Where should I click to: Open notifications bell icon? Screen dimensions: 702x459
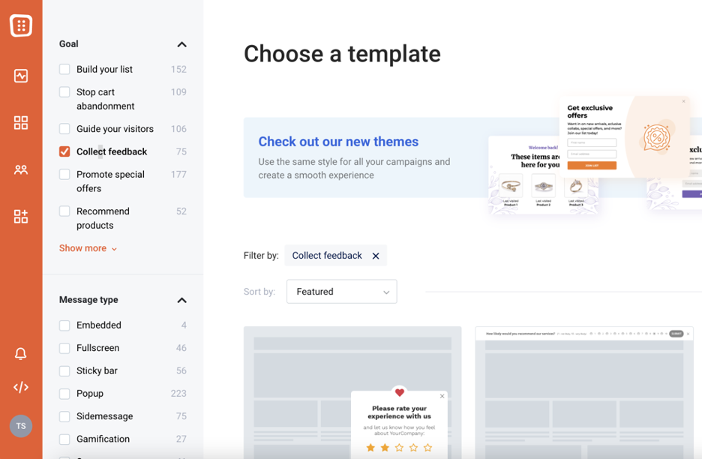(x=20, y=354)
